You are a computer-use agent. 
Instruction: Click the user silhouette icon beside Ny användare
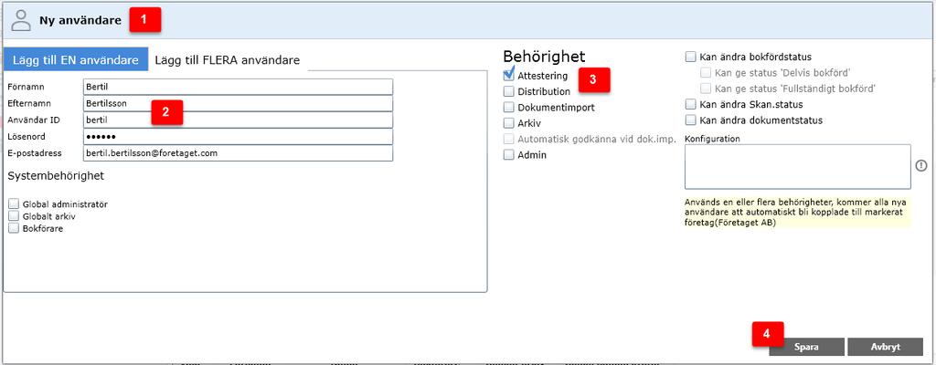pyautogui.click(x=21, y=20)
